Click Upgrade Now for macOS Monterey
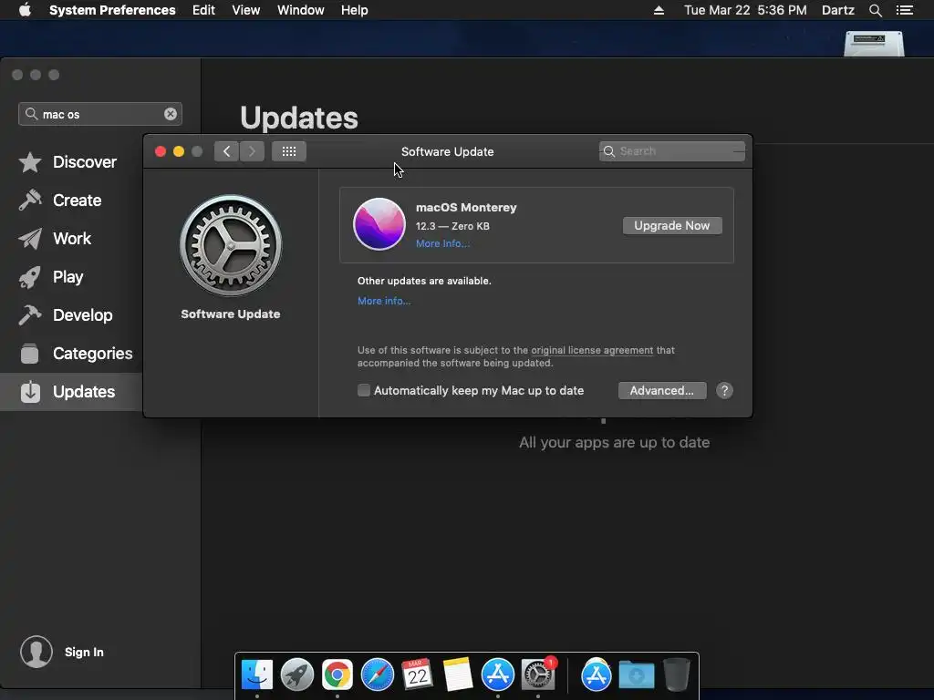The width and height of the screenshot is (934, 700). pyautogui.click(x=672, y=226)
